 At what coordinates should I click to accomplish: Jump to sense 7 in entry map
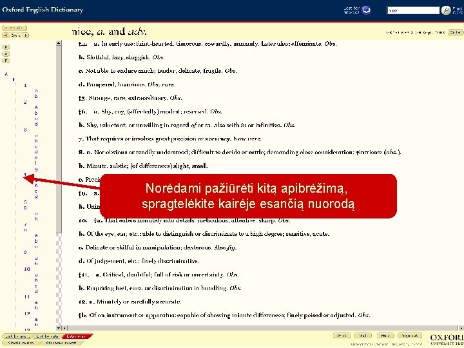click(25, 225)
